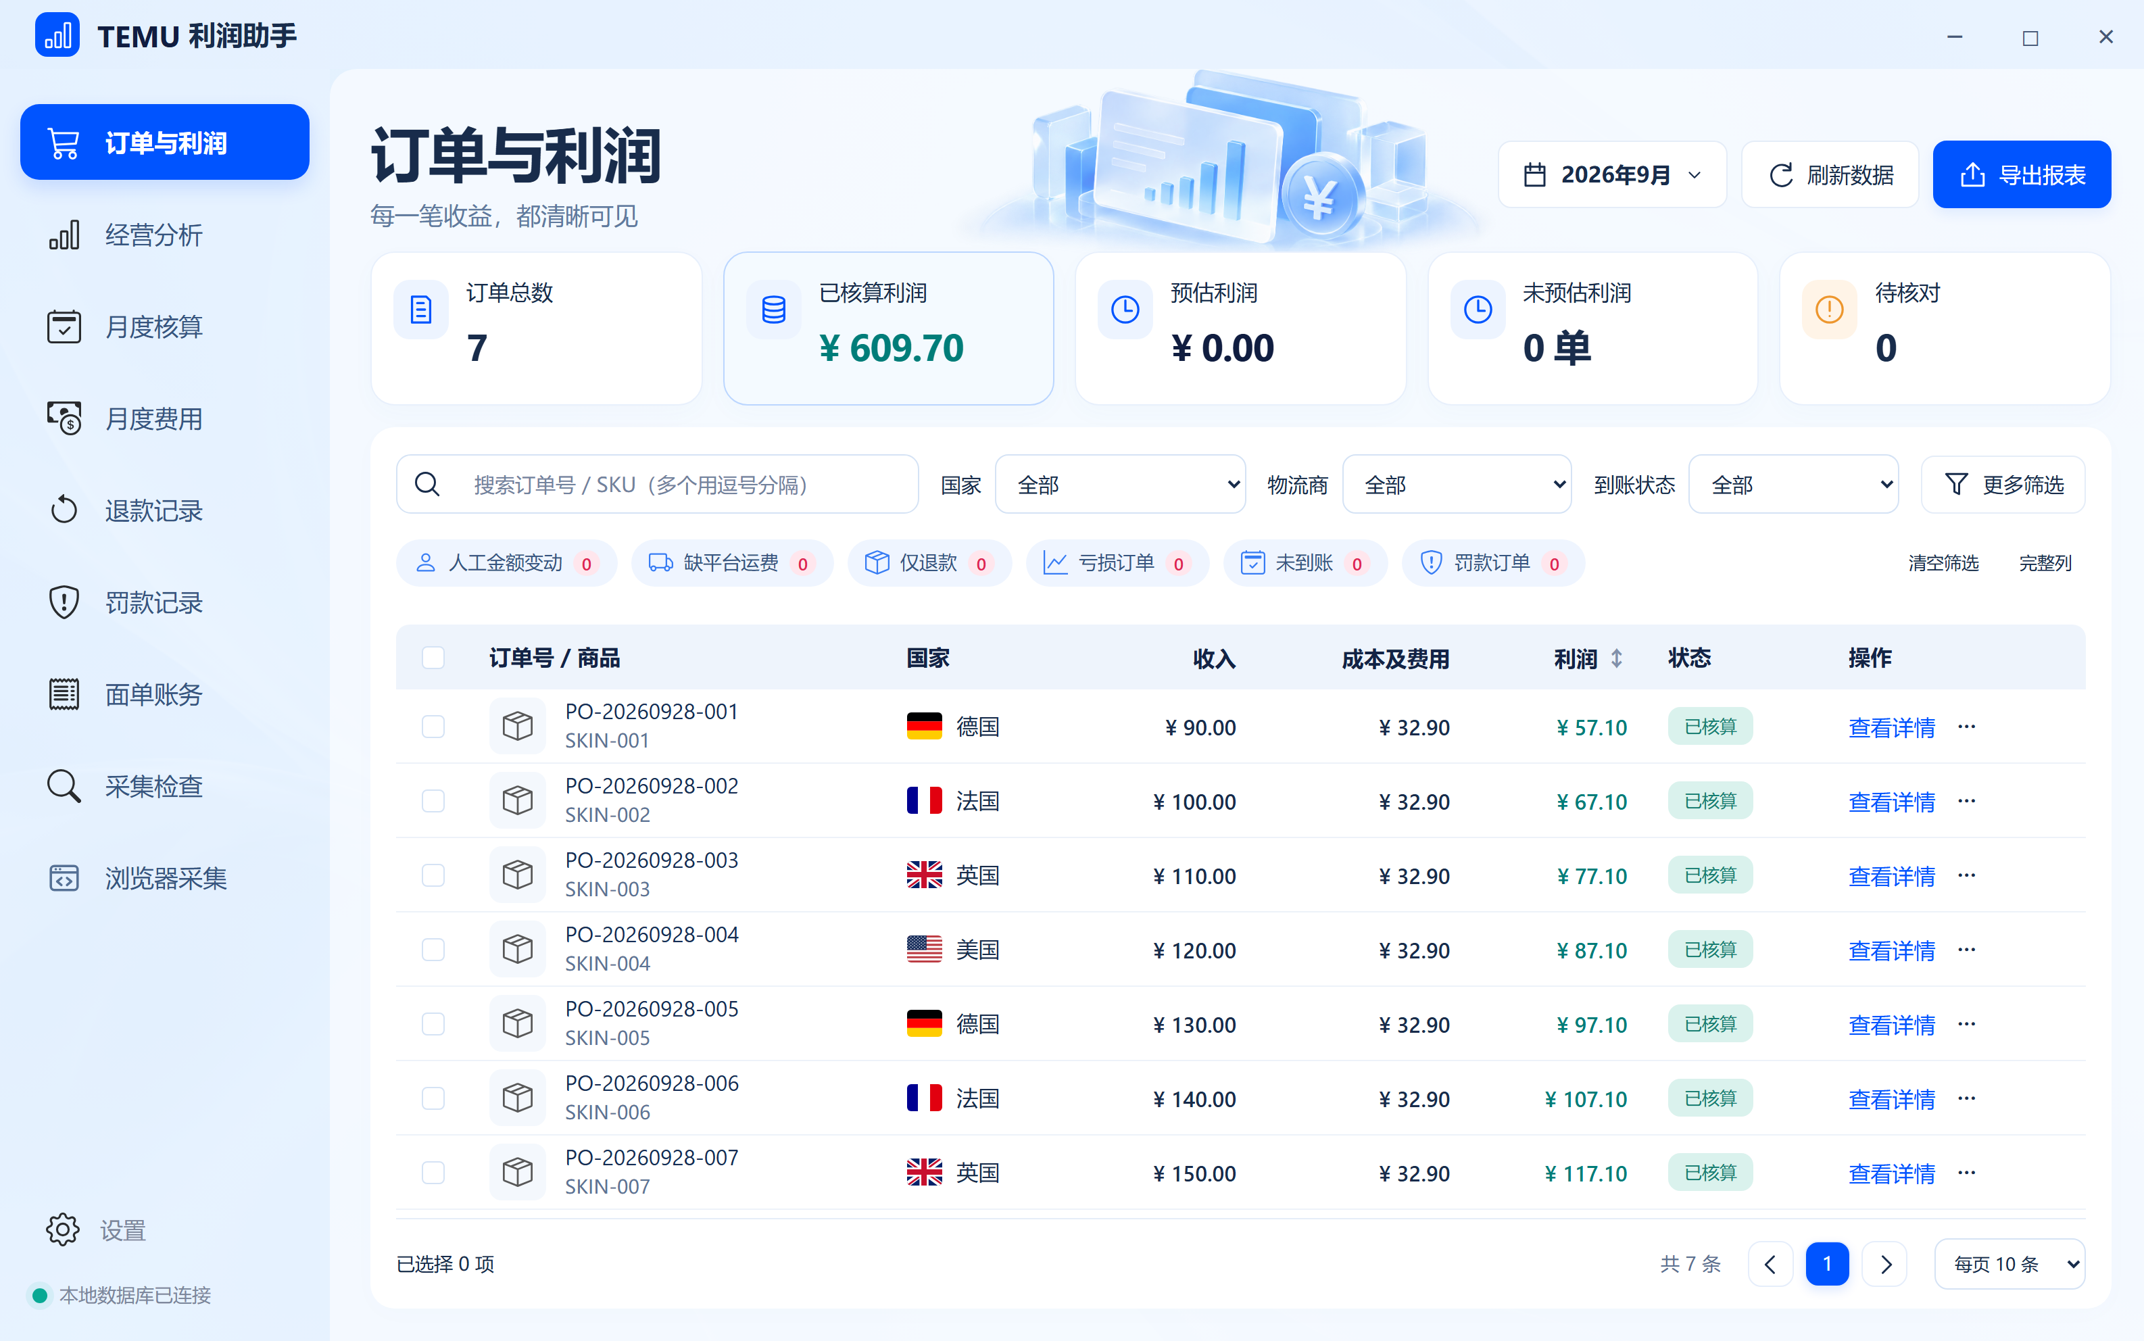
Task: Filter by 人工金额变动 chip
Action: pos(506,563)
